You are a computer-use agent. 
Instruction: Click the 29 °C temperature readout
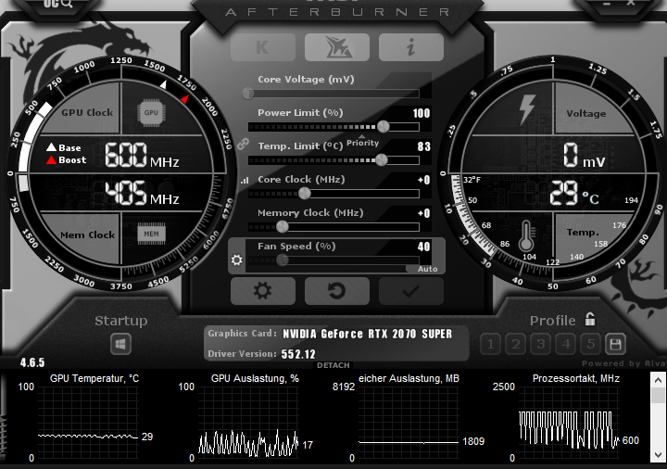(x=573, y=194)
